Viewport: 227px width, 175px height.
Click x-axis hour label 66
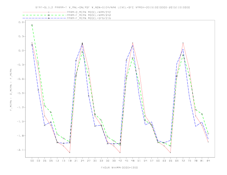click(171, 161)
